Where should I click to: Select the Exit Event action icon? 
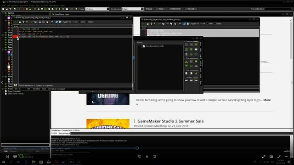point(196,61)
